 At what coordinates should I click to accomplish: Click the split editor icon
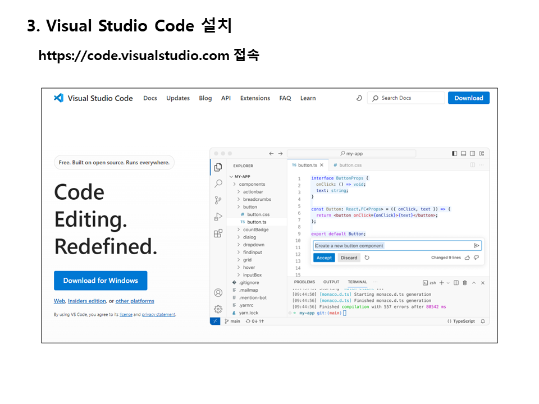pos(473,165)
